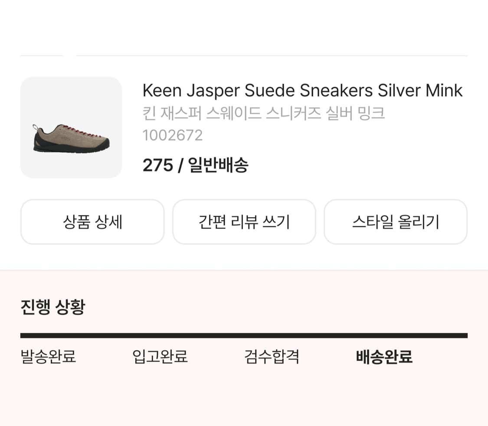Click the Keen Jasper sneaker thumbnail image
Image resolution: width=488 pixels, height=426 pixels.
click(71, 127)
